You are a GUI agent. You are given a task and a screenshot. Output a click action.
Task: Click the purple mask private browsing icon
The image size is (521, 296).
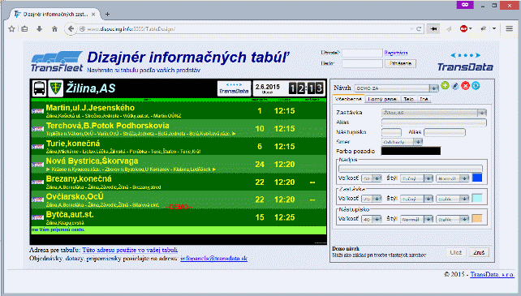tap(465, 5)
